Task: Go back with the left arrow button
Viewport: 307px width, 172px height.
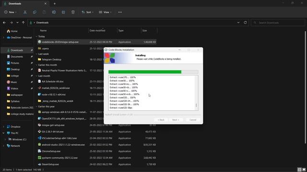Action: coord(4,22)
